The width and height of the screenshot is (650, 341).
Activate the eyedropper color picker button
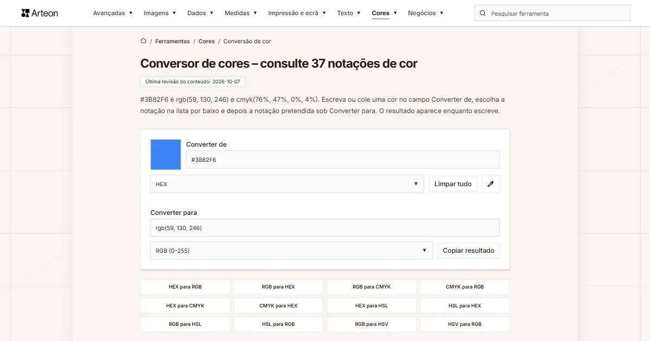click(491, 184)
